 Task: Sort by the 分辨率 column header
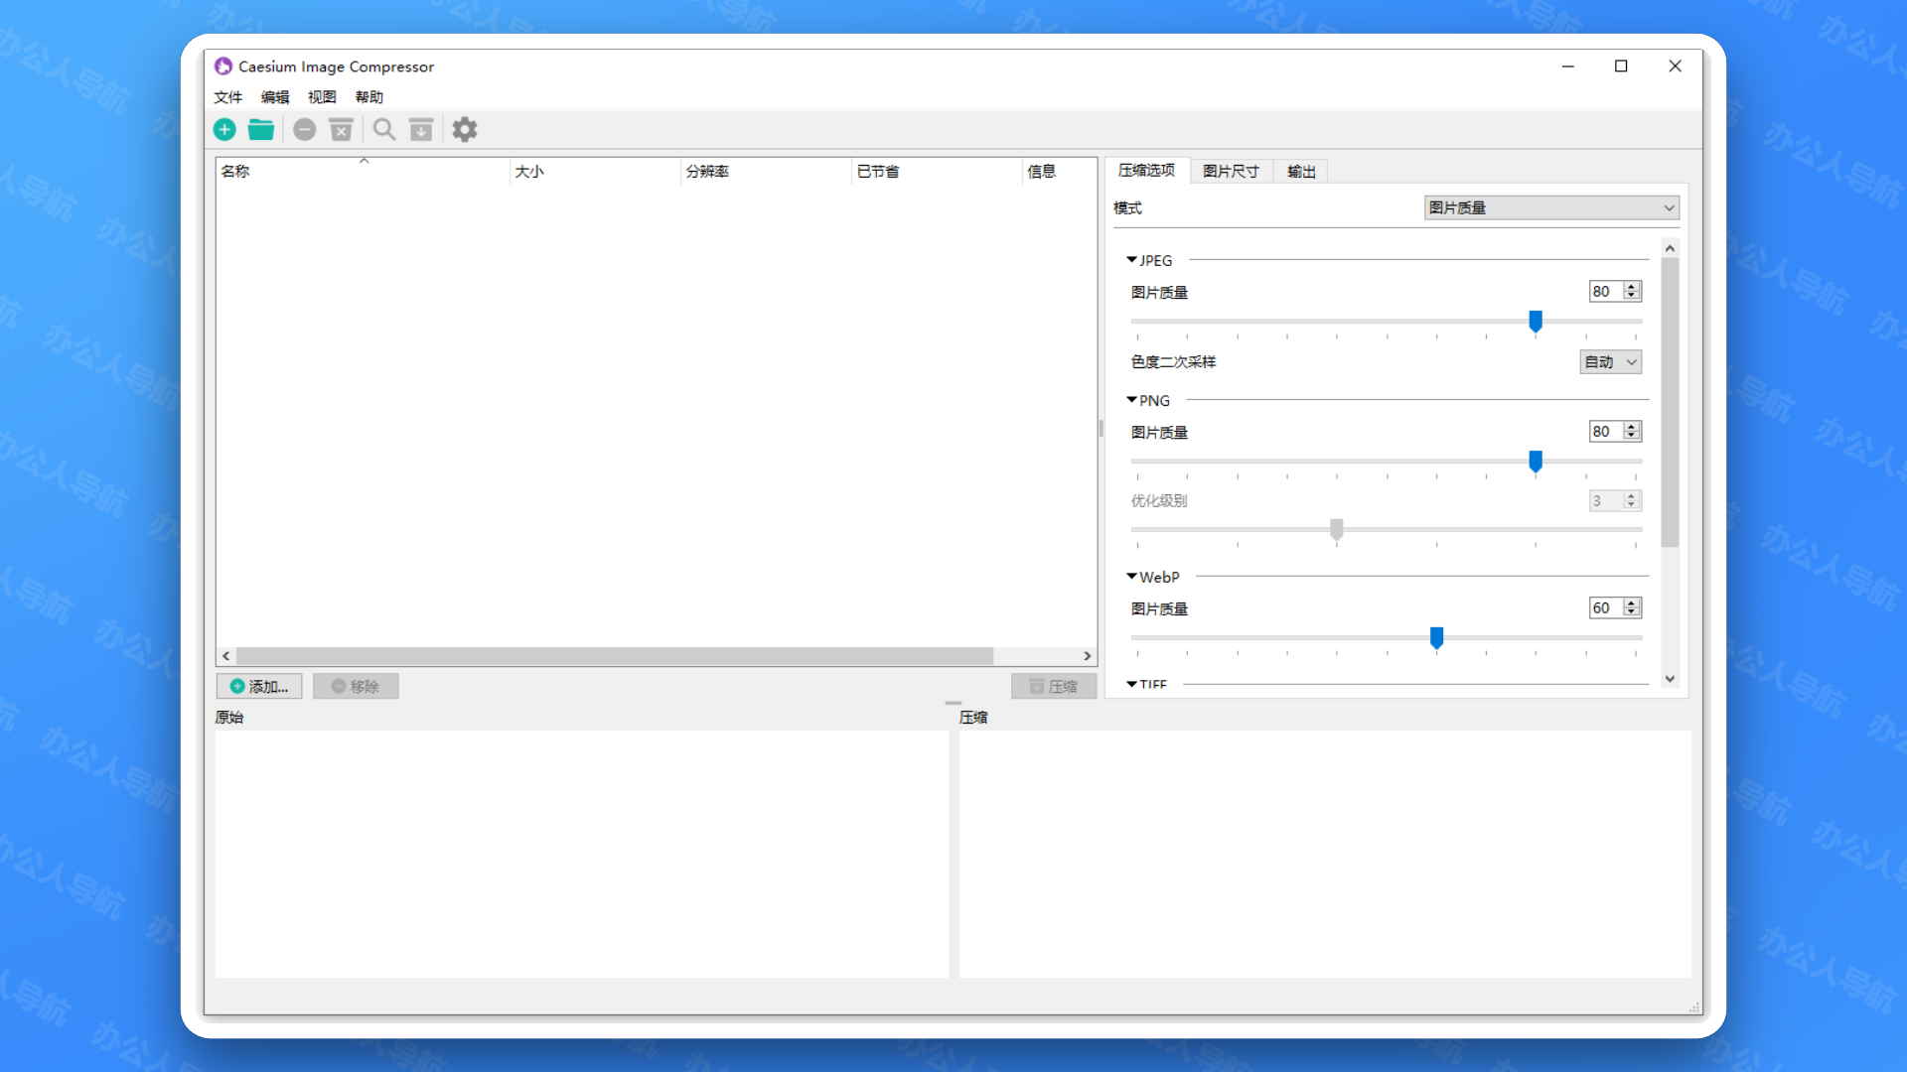click(767, 171)
